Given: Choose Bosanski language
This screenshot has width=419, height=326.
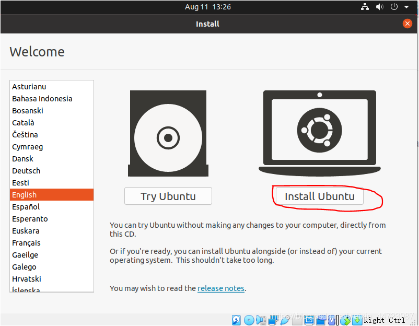Looking at the screenshot, I should click(52, 111).
